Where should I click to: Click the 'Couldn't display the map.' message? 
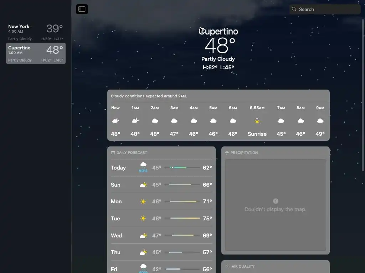(276, 209)
